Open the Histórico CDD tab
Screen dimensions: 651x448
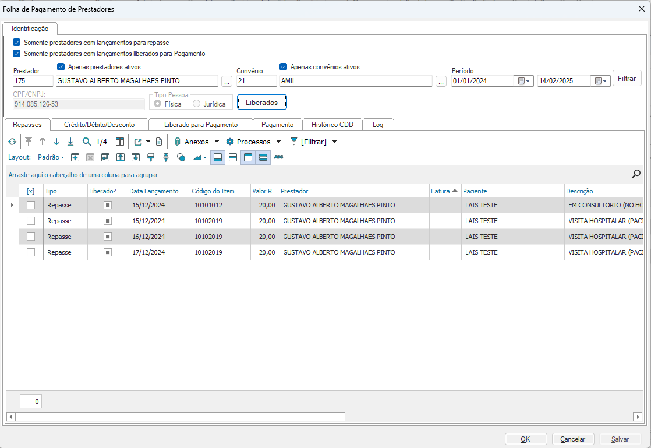tap(332, 125)
